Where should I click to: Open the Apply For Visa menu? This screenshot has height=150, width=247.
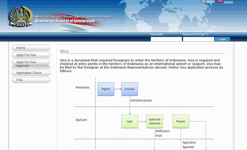click(x=31, y=55)
